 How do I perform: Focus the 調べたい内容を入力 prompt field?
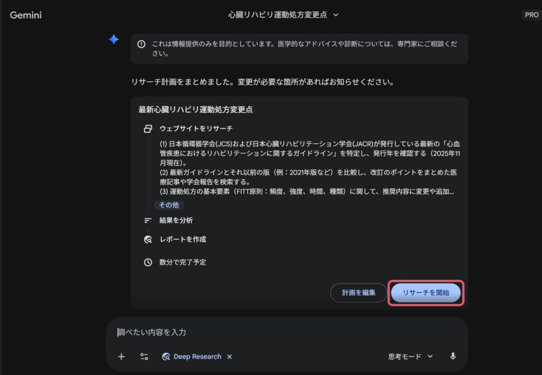click(x=286, y=332)
